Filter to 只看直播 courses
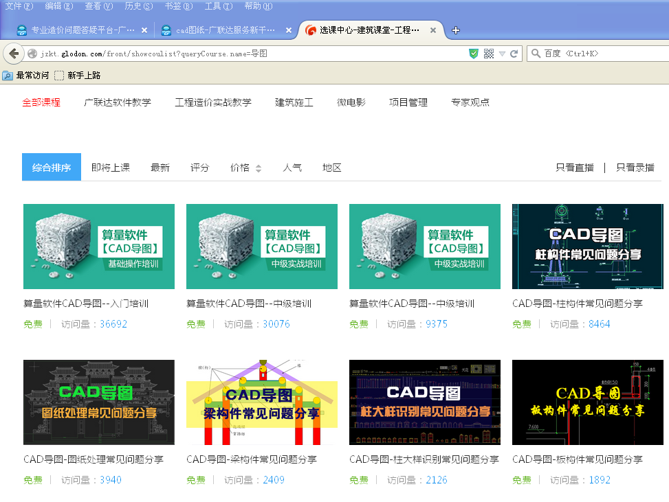 coord(575,168)
